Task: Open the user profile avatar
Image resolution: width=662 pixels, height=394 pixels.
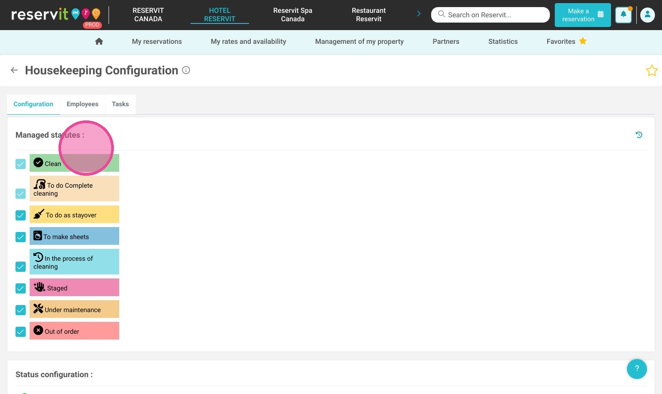Action: 647,15
